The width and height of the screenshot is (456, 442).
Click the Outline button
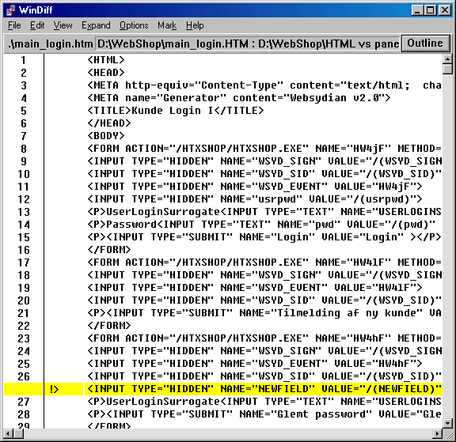[x=425, y=43]
